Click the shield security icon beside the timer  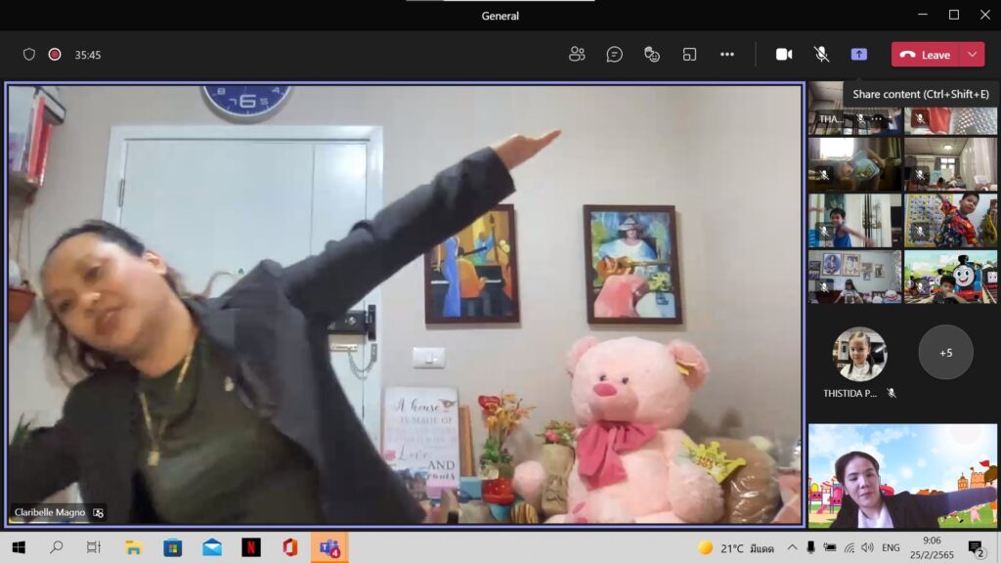coord(29,55)
